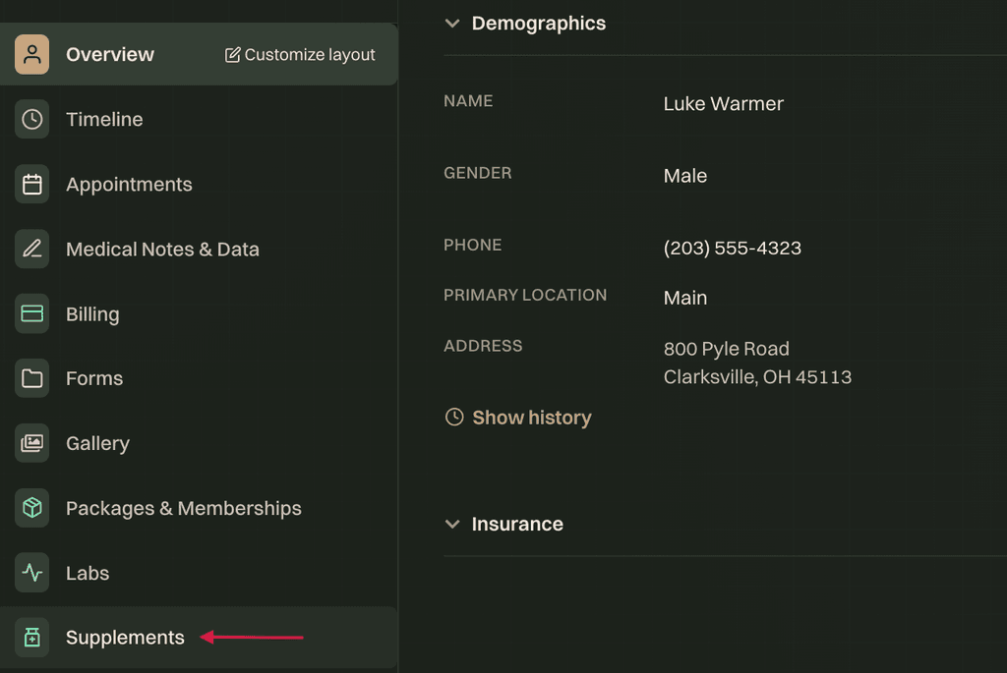Click the Customize layout edit icon
Viewport: 1007px width, 673px height.
(x=232, y=55)
